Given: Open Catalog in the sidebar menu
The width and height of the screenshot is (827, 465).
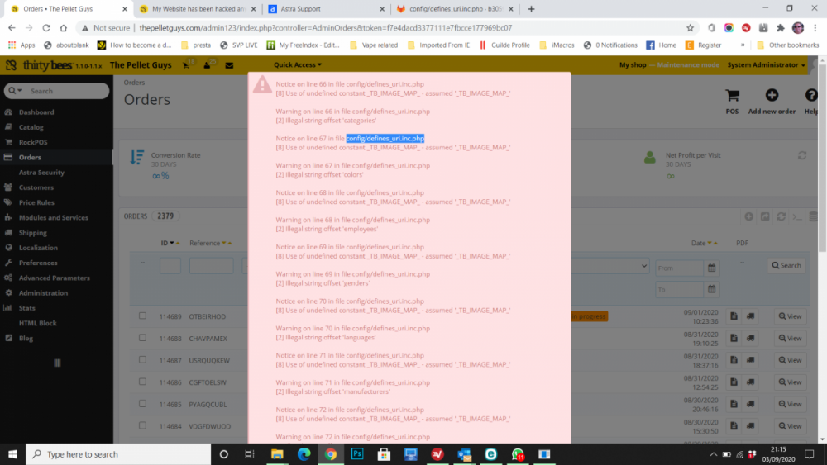Looking at the screenshot, I should pos(31,127).
